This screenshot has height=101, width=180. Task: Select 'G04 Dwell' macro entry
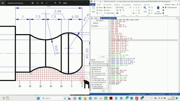94,77
